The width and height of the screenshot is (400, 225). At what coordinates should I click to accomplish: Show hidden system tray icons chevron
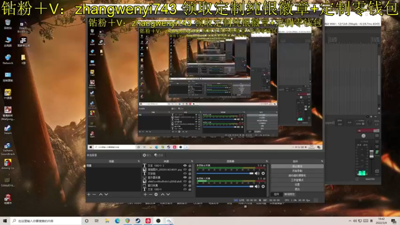click(349, 221)
